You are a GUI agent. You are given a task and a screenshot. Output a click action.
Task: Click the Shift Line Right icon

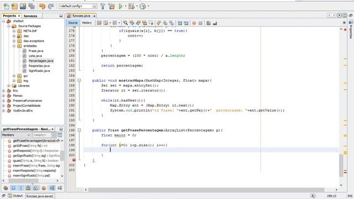pyautogui.click(x=186, y=23)
